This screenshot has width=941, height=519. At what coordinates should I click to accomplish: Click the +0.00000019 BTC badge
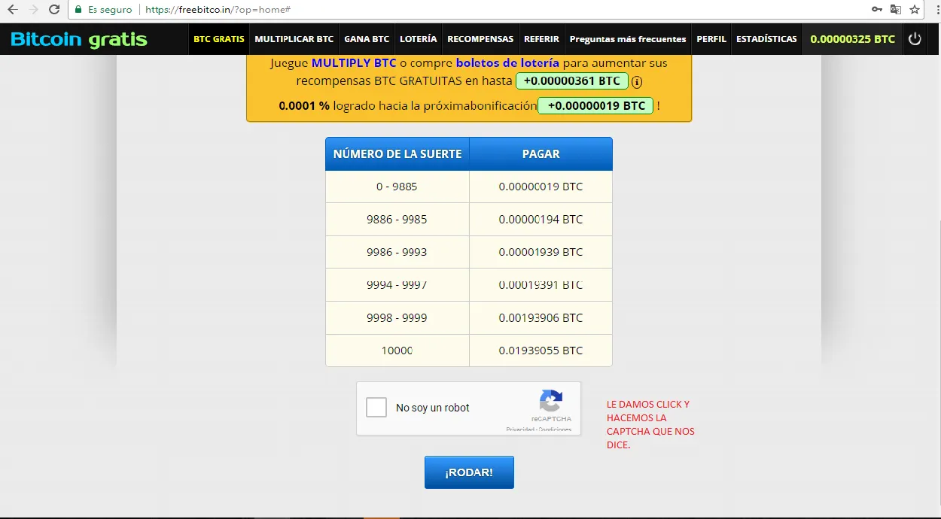[596, 106]
